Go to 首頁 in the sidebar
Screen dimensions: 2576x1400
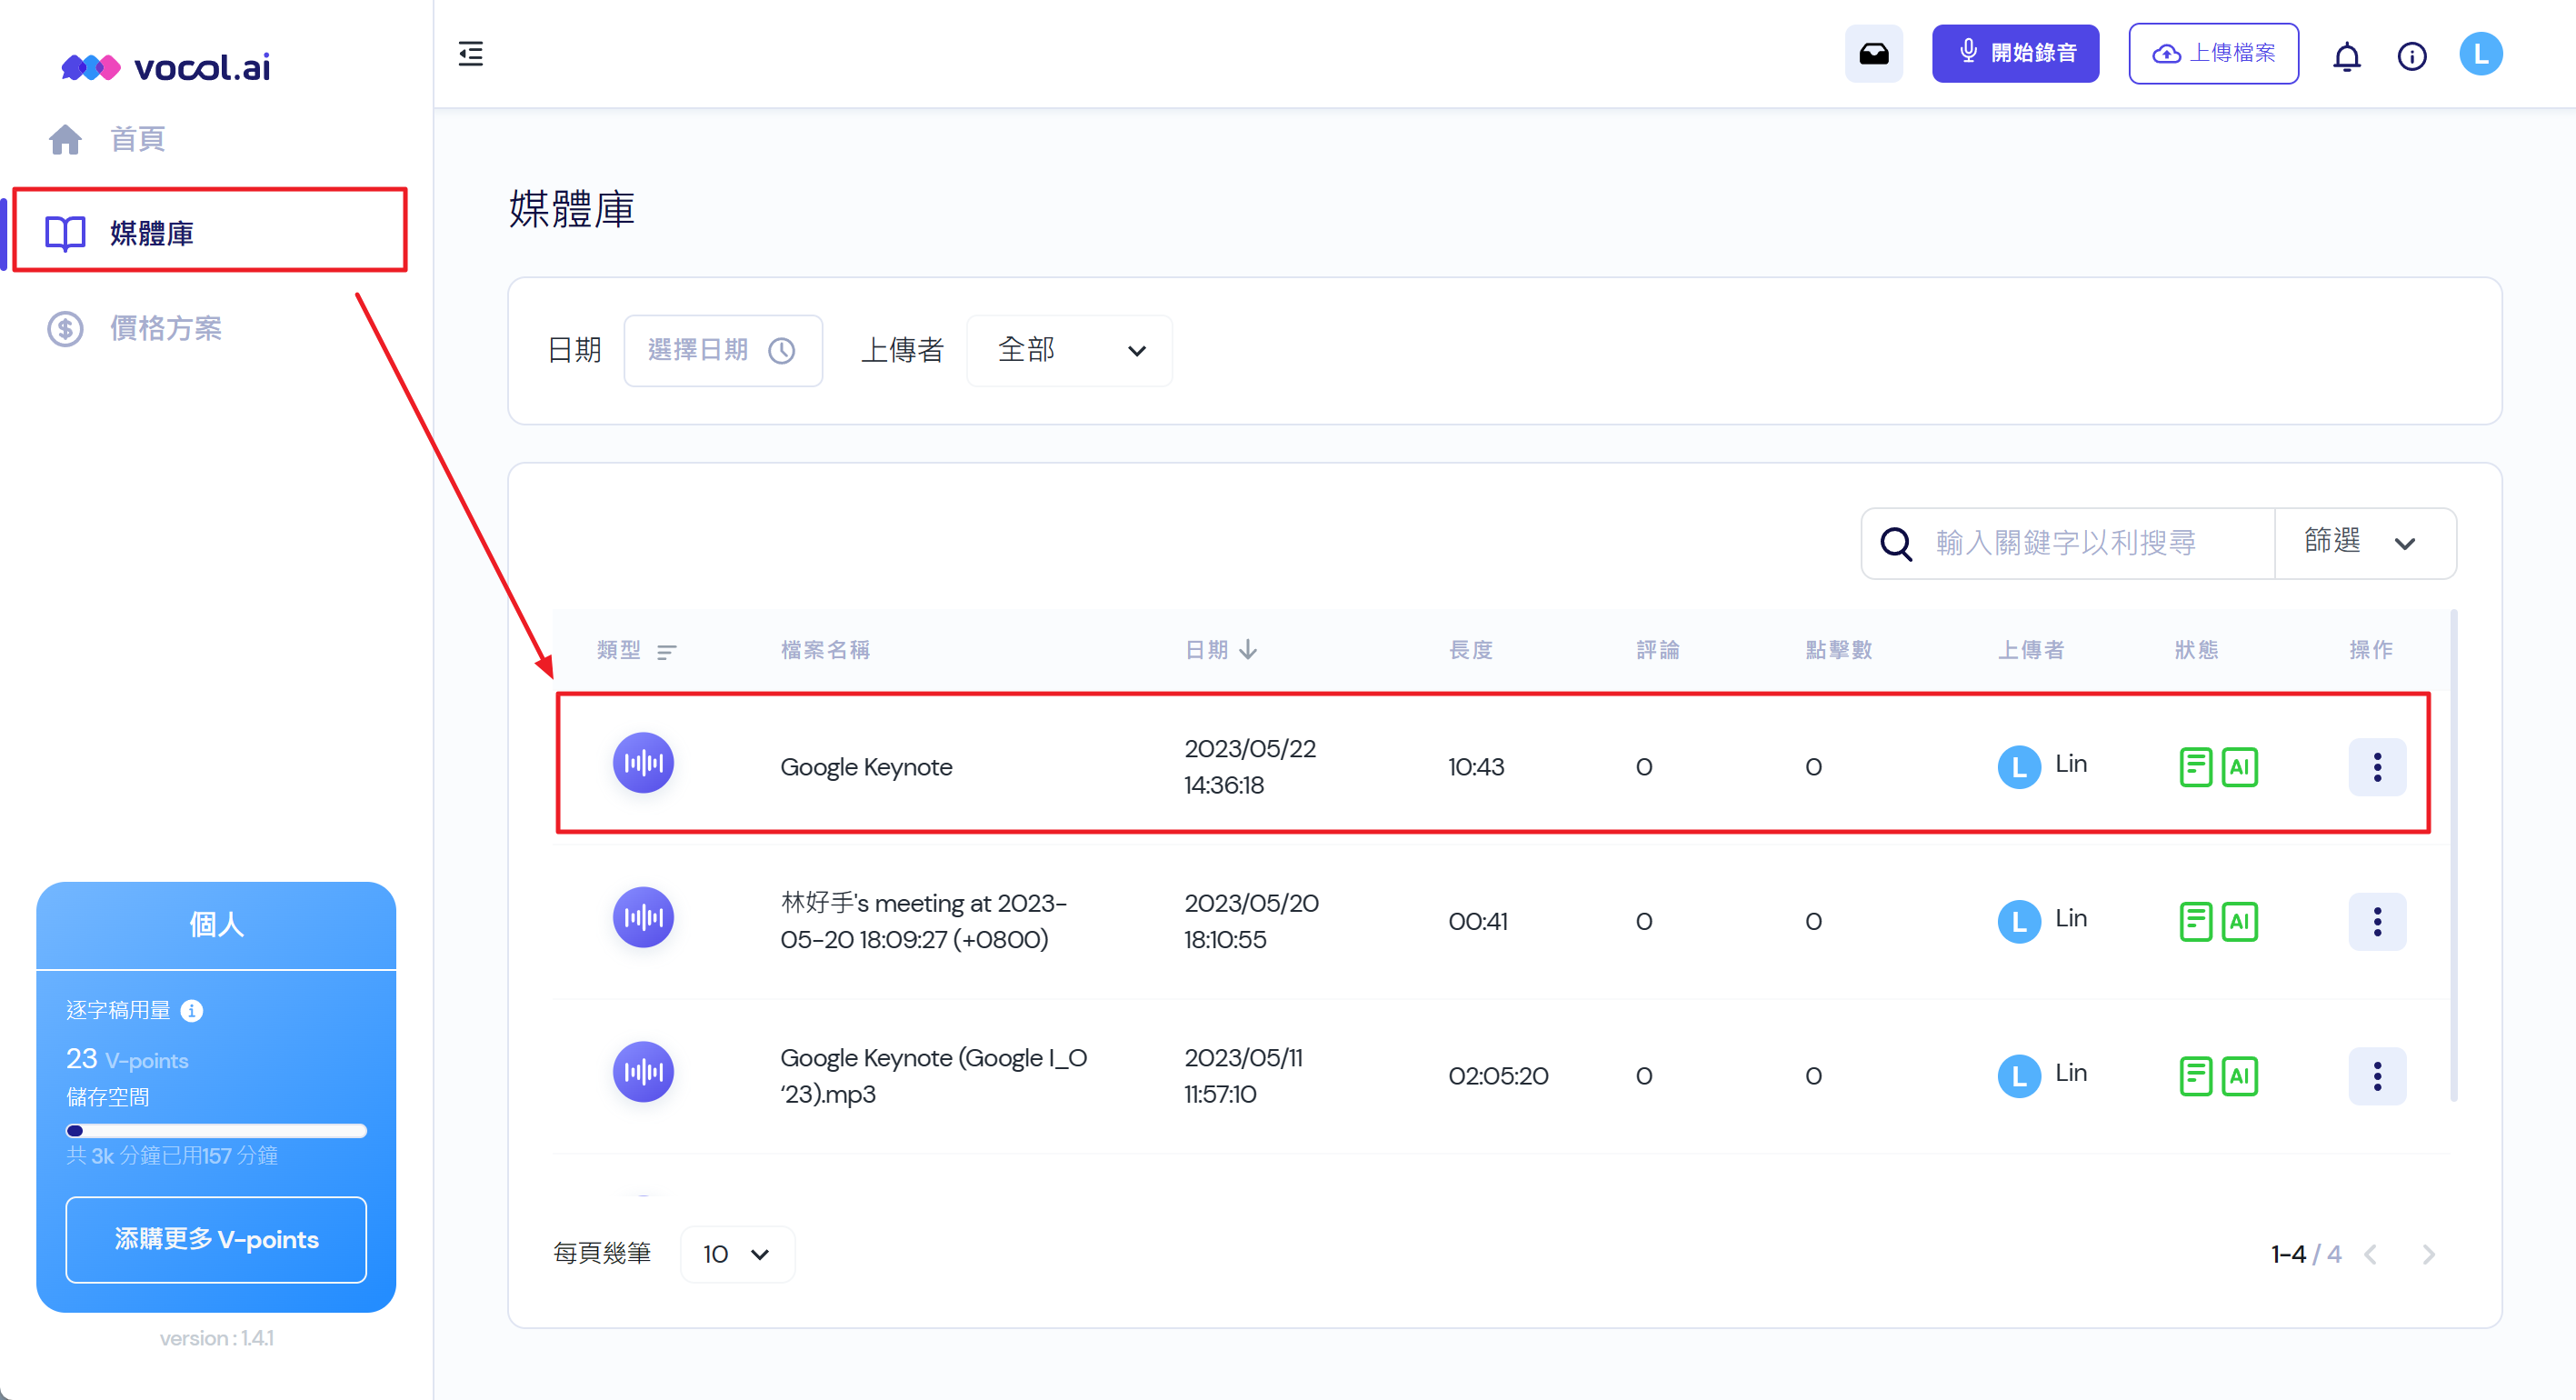coord(137,139)
